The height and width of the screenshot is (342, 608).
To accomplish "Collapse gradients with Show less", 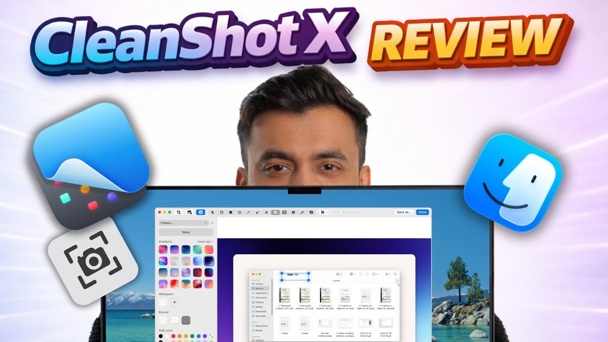I will 205,242.
